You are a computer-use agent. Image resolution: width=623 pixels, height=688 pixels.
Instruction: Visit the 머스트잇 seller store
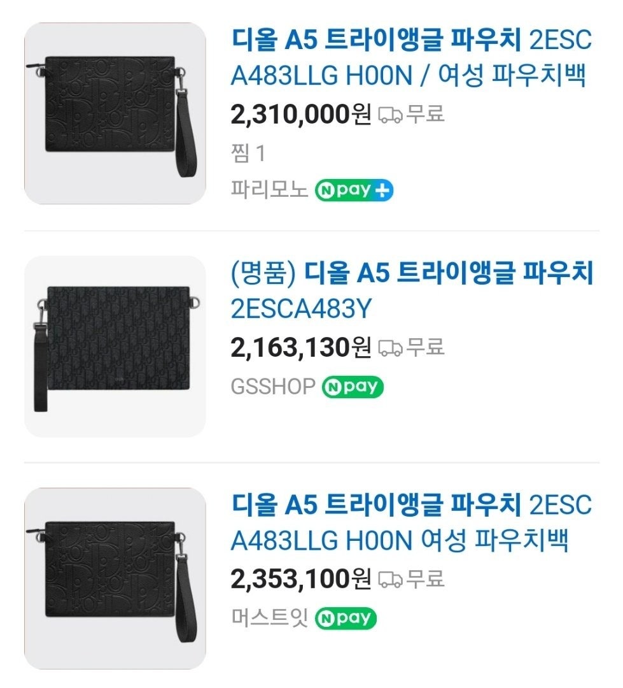tap(270, 618)
